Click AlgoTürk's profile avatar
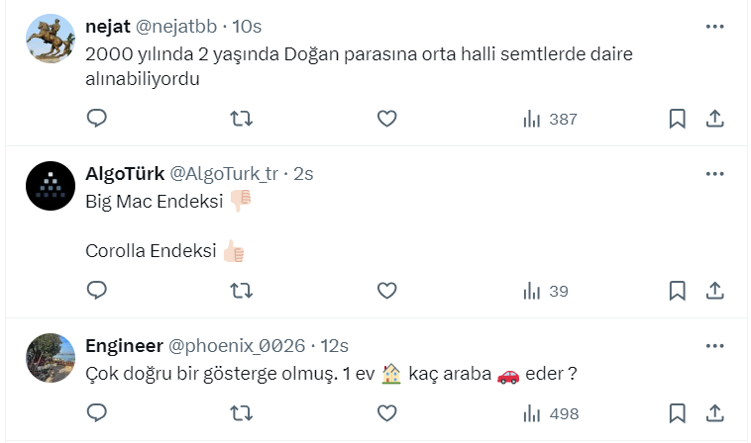 coord(51,186)
